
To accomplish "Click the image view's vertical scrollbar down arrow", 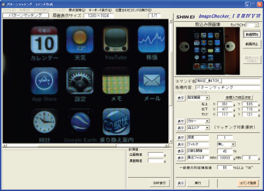I will (171, 141).
